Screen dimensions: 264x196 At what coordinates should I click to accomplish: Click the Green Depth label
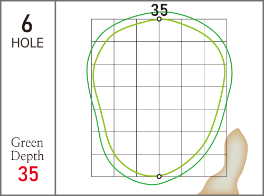pyautogui.click(x=27, y=149)
